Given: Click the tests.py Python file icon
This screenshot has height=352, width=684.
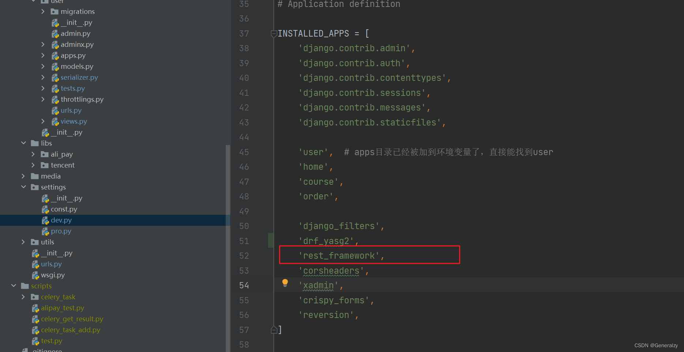Looking at the screenshot, I should [55, 89].
